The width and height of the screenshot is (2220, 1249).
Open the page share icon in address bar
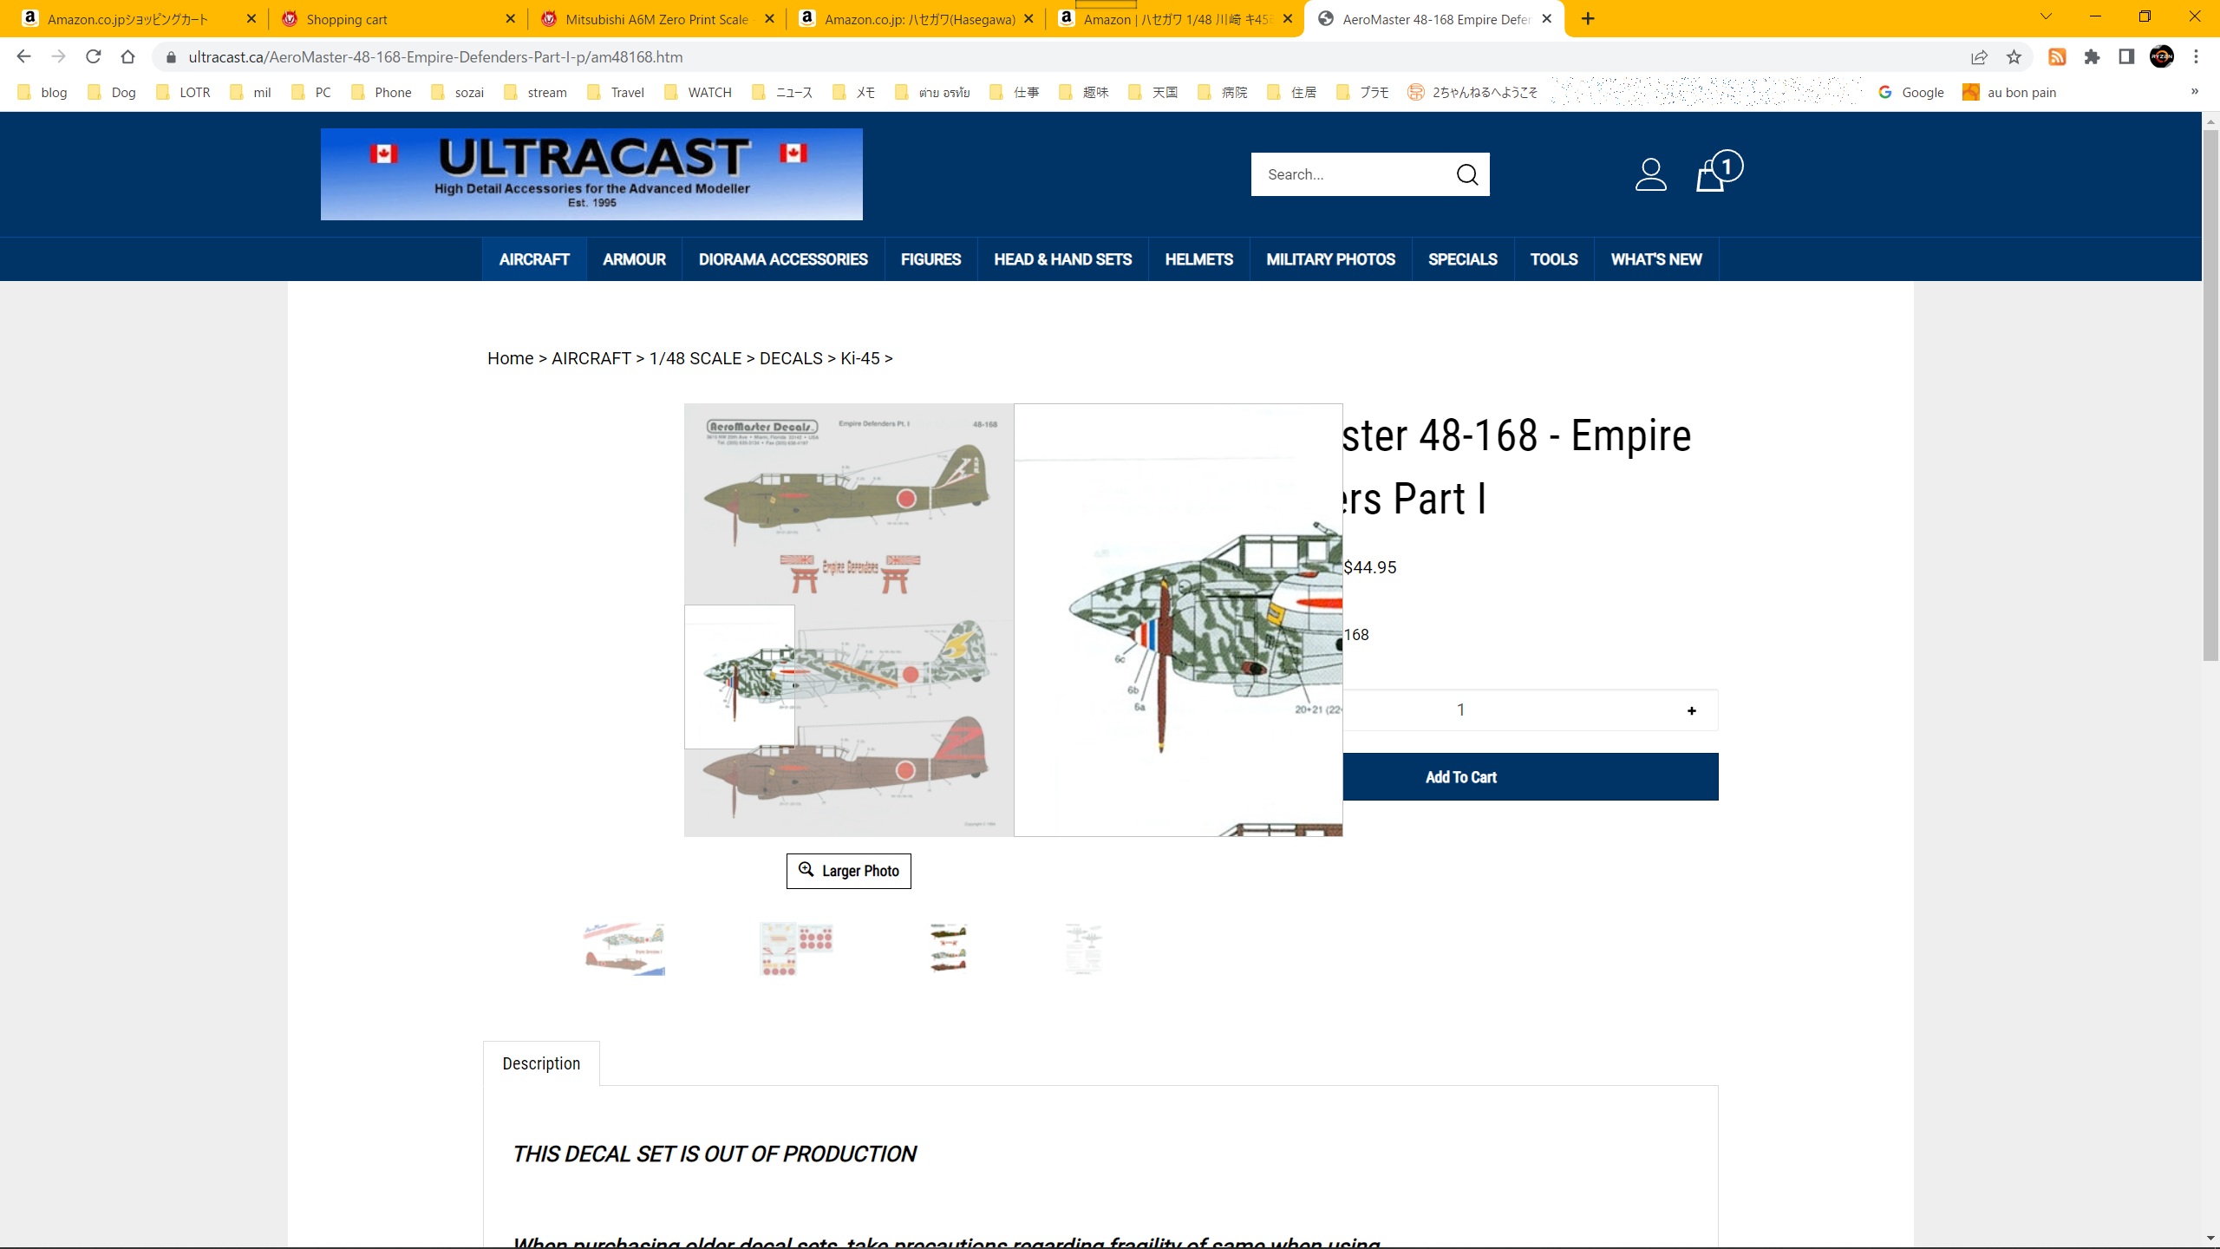[1979, 56]
